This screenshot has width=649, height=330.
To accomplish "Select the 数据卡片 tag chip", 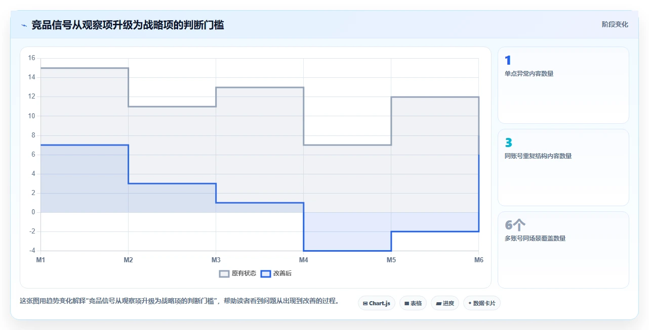I will coord(482,303).
